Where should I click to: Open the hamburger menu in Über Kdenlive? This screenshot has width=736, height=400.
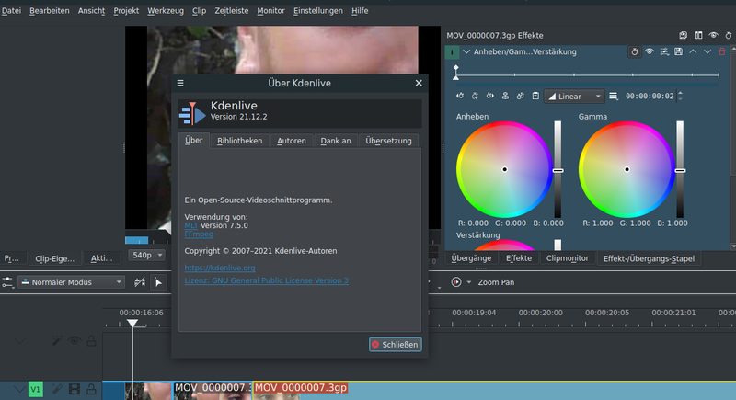coord(180,83)
